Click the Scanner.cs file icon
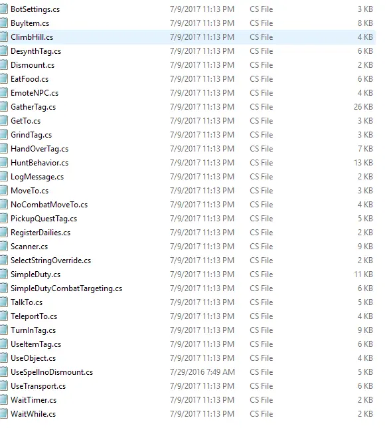Viewport: 387px width, 430px height. point(3,247)
